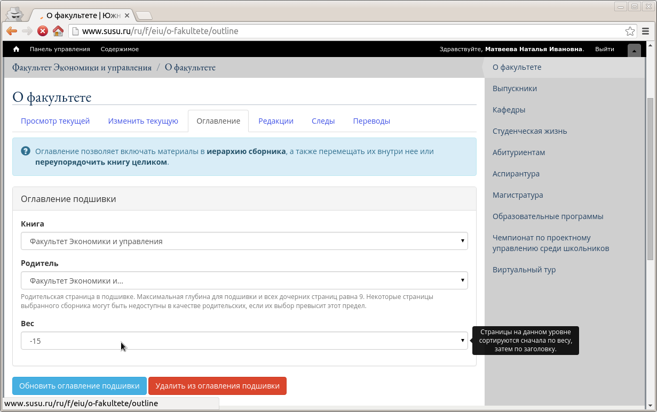The width and height of the screenshot is (657, 412).
Task: Stop page loading with red X icon
Action: click(x=43, y=31)
